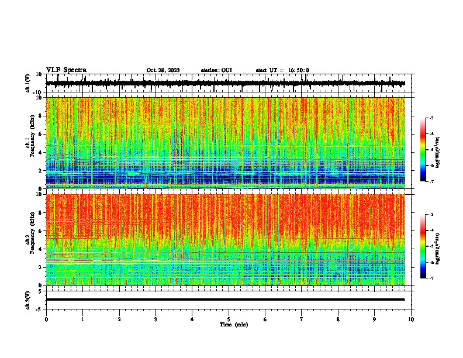Click time axis tick label "1"
Screen dimensions: 463x358
tap(82, 319)
